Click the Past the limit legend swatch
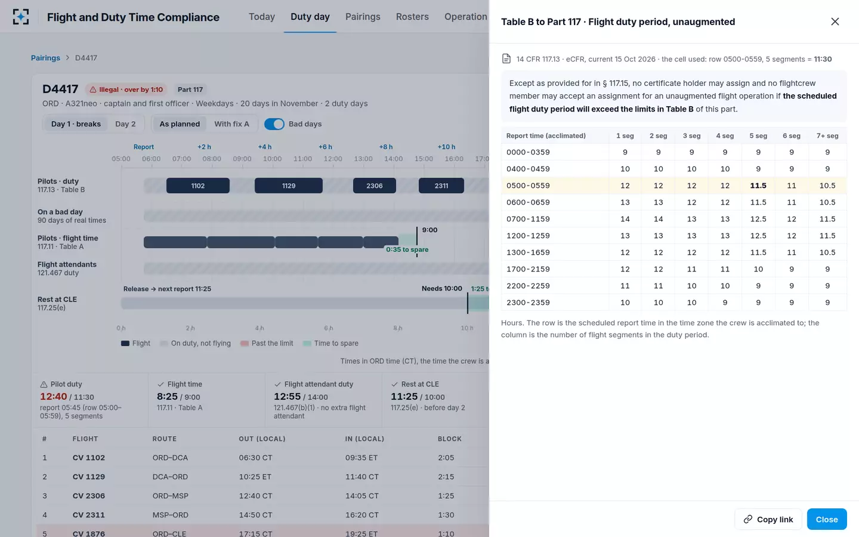Viewport: 859px width, 537px height. pyautogui.click(x=245, y=344)
